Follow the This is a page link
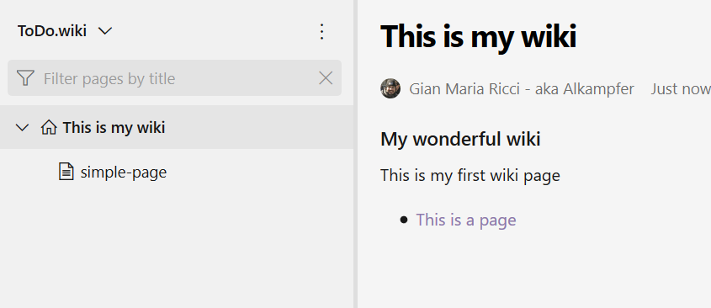 point(466,220)
